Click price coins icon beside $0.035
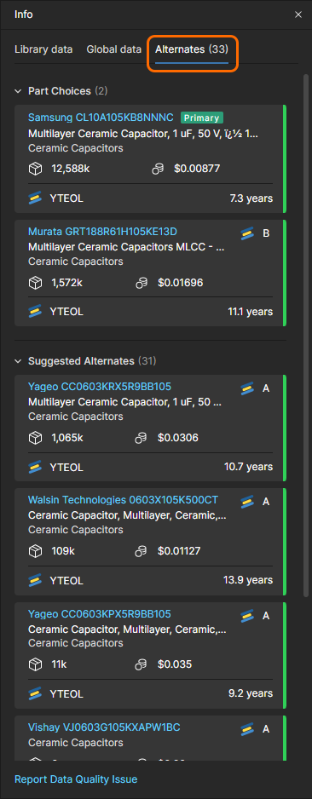Viewport: 312px width, 799px height. [x=141, y=664]
